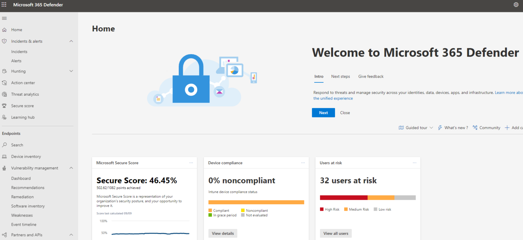Click the Learning hub icon

4,117
